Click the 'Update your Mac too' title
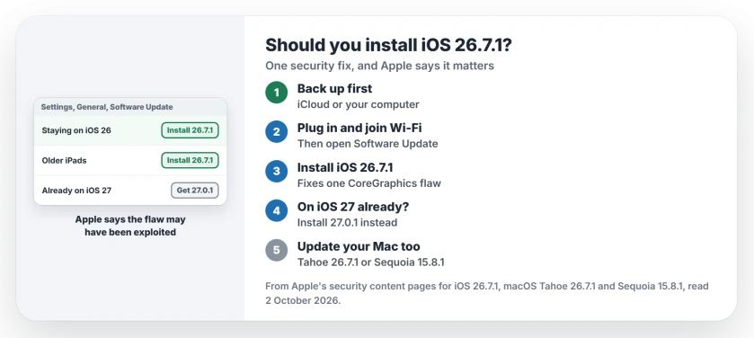 pos(359,246)
